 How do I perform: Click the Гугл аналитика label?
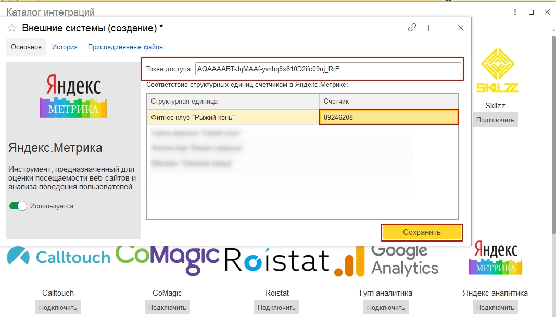pos(386,293)
